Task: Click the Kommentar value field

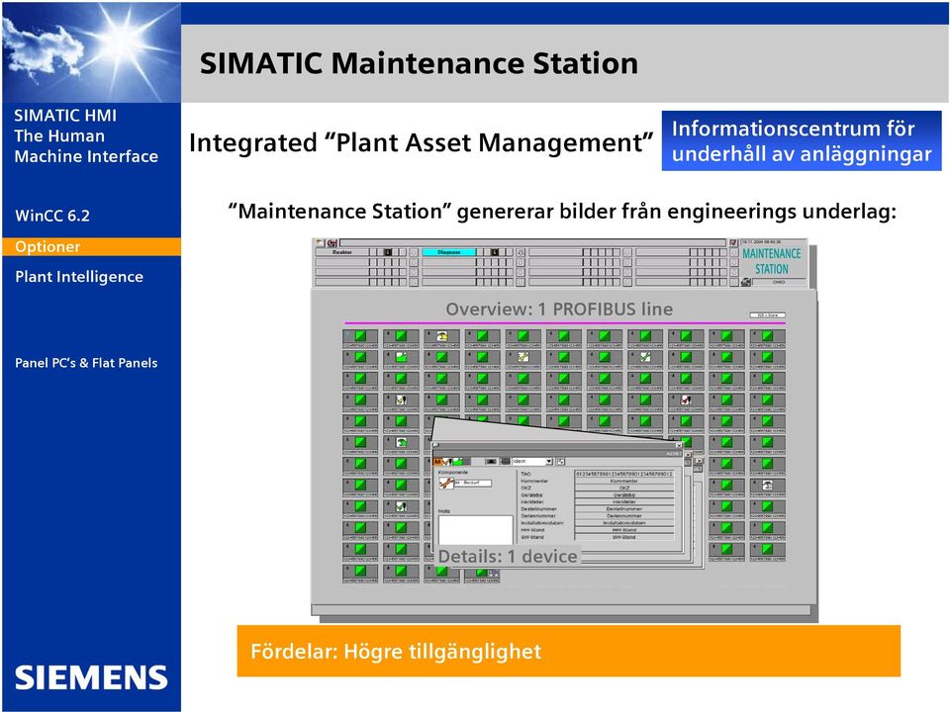Action: [624, 481]
